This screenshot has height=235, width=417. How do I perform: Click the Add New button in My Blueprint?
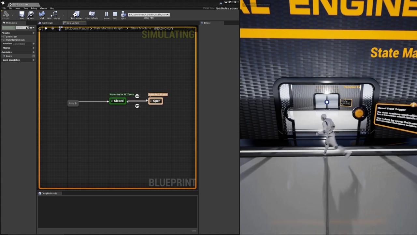(x=8, y=28)
